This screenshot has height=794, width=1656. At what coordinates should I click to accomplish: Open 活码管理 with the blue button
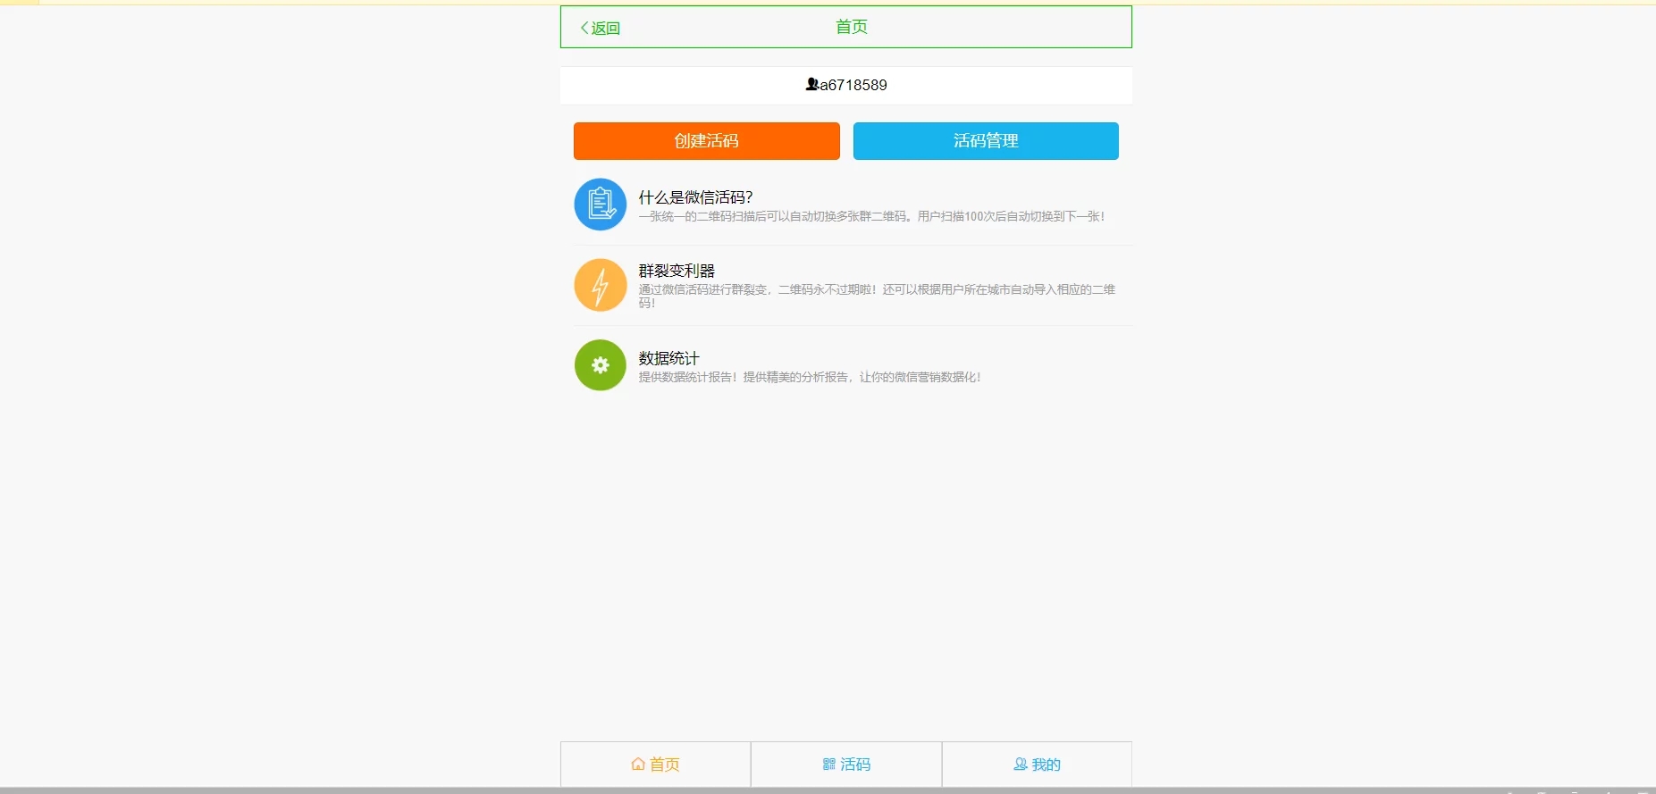pos(985,141)
